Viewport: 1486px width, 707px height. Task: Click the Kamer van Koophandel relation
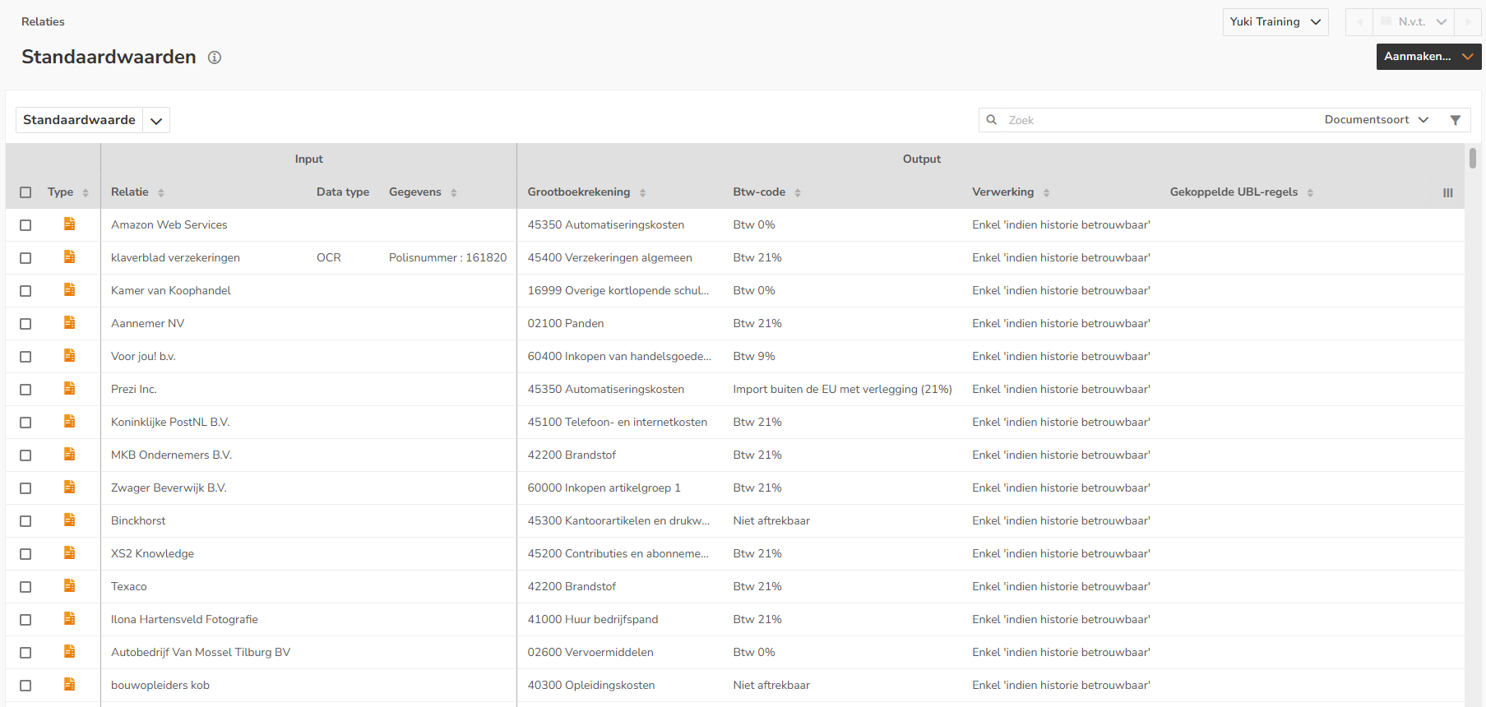click(x=171, y=290)
